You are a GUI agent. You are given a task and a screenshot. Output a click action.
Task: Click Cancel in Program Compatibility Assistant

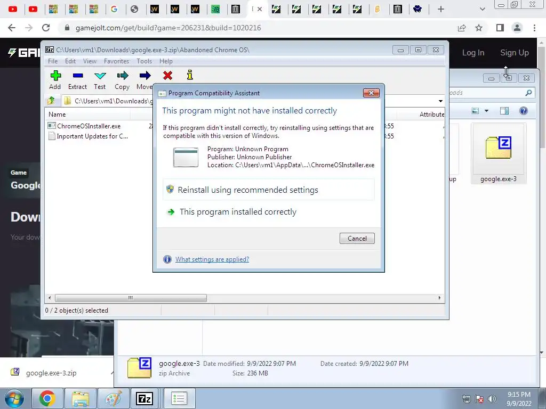[x=357, y=239]
